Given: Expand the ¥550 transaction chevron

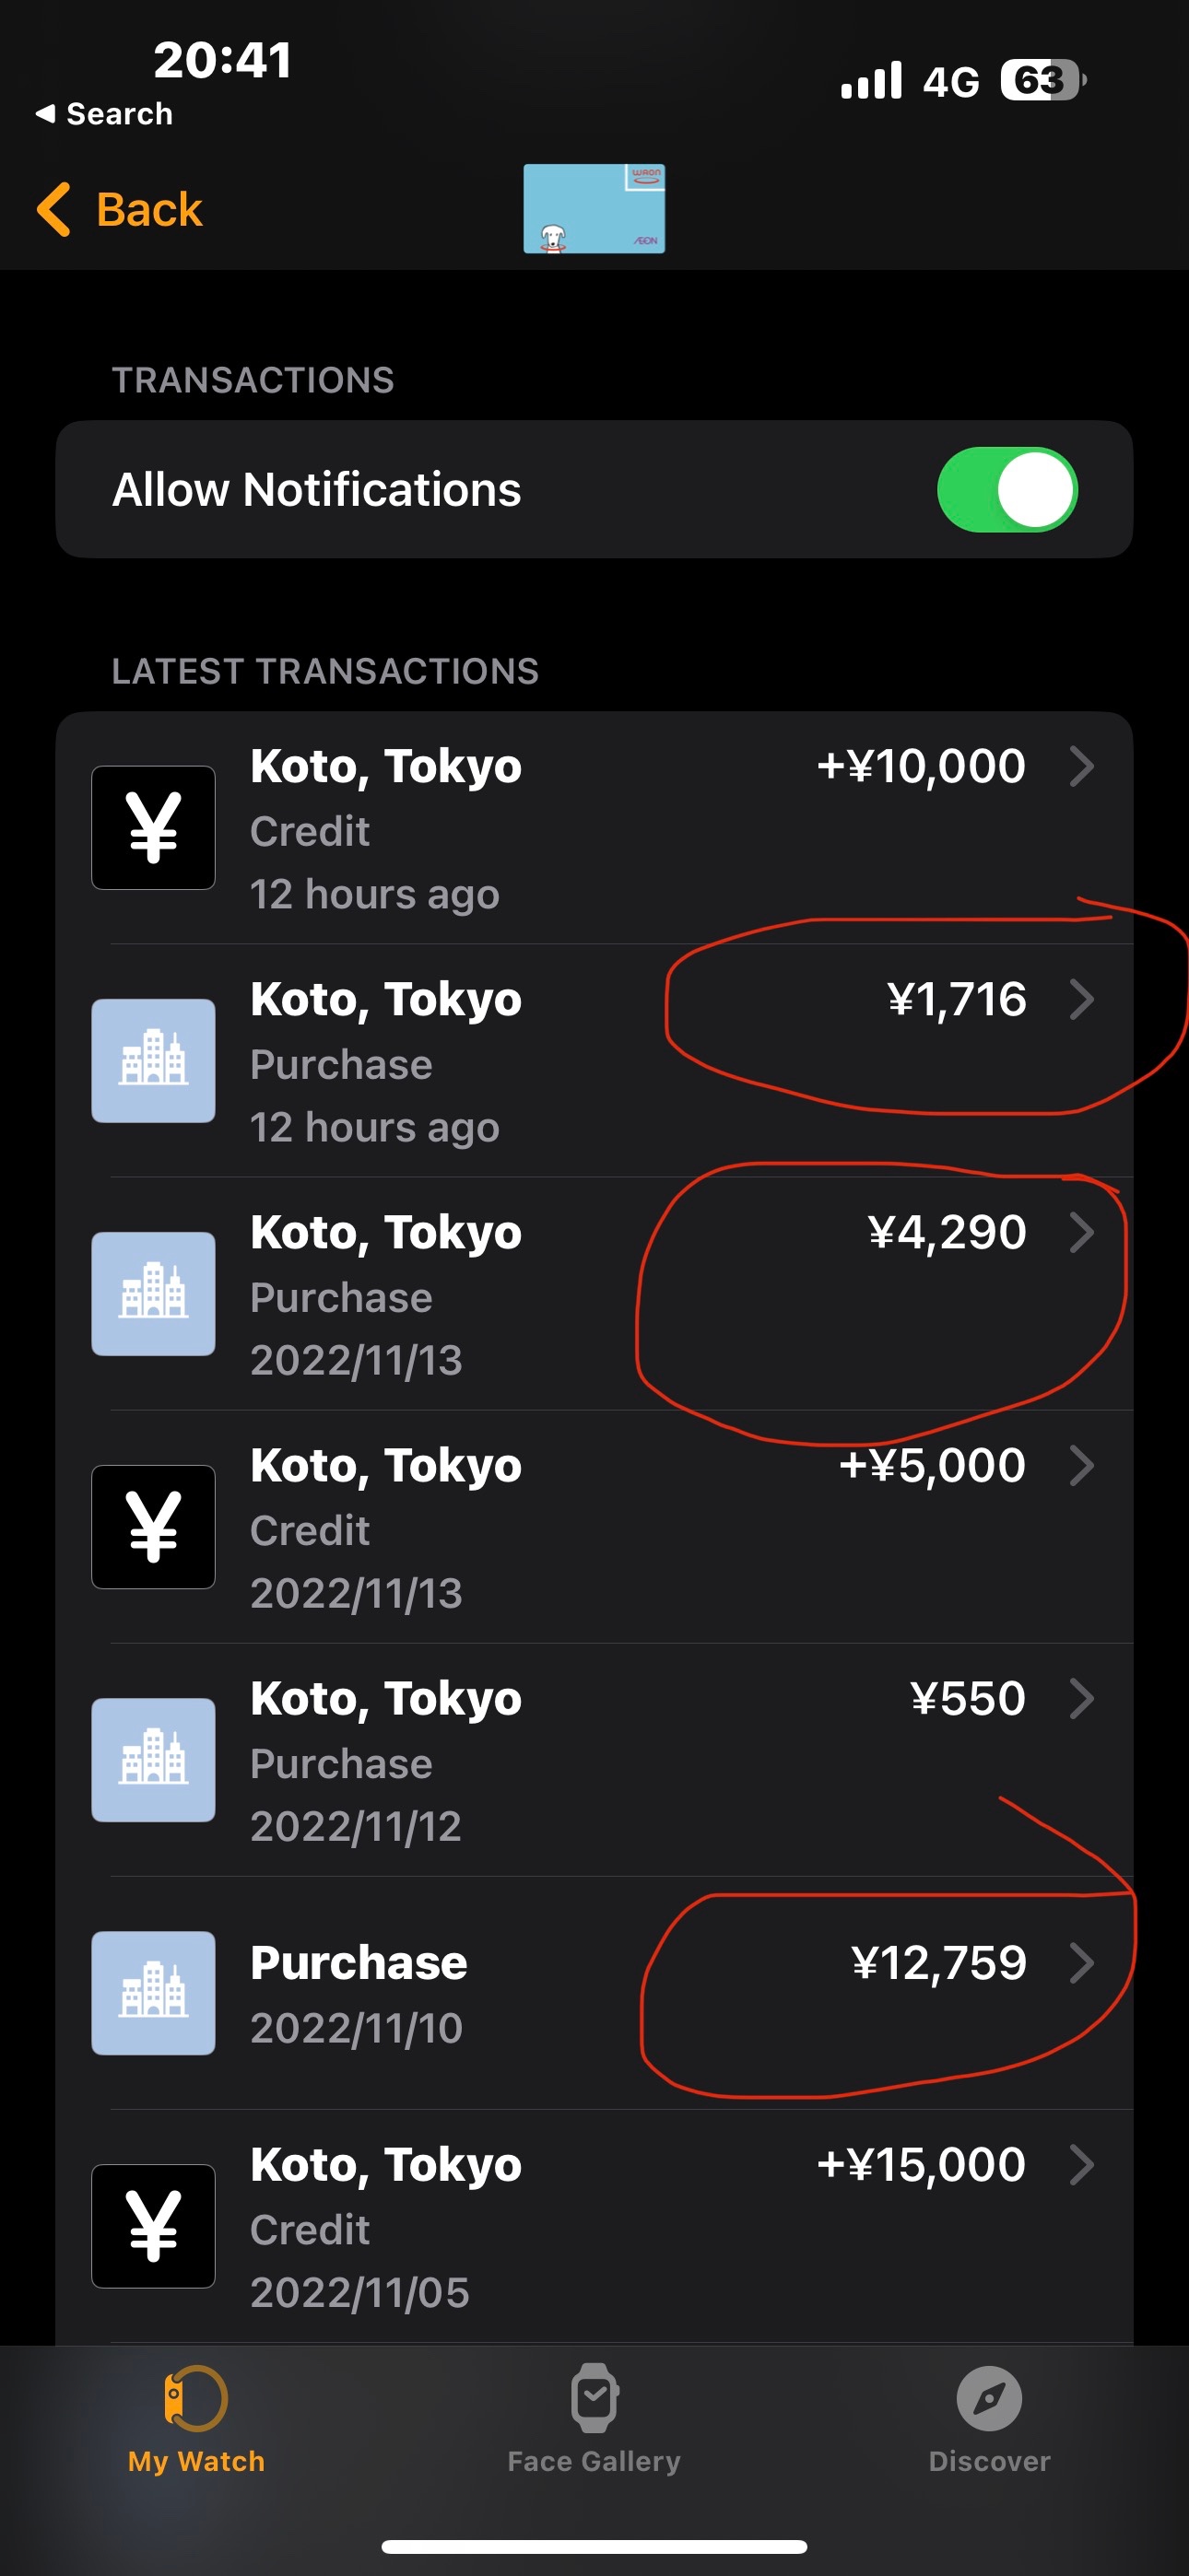Looking at the screenshot, I should (1081, 1698).
